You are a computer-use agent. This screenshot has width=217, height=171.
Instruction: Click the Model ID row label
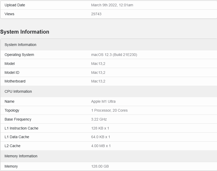(12, 72)
